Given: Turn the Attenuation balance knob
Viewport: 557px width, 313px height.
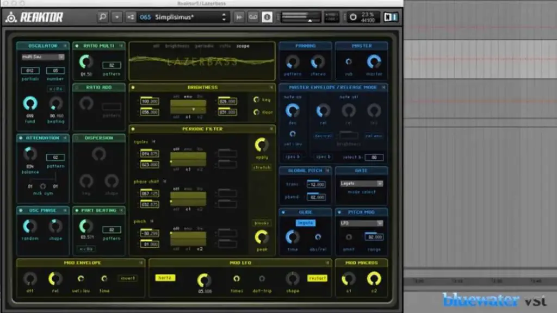Looking at the screenshot, I should pos(30,154).
